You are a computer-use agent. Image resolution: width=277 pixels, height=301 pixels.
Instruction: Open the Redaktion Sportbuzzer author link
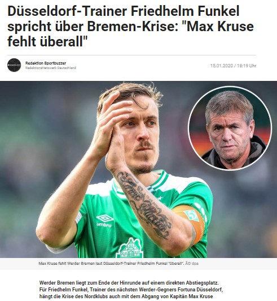[46, 63]
